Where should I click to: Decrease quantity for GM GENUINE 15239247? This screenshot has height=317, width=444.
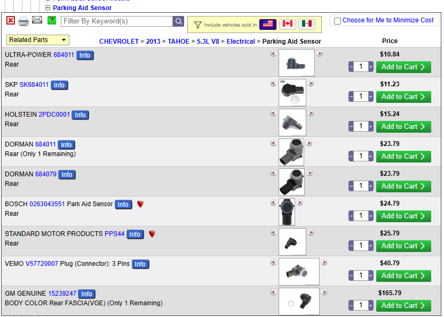tap(351, 306)
